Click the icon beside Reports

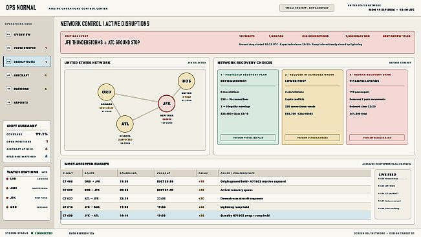[8, 102]
